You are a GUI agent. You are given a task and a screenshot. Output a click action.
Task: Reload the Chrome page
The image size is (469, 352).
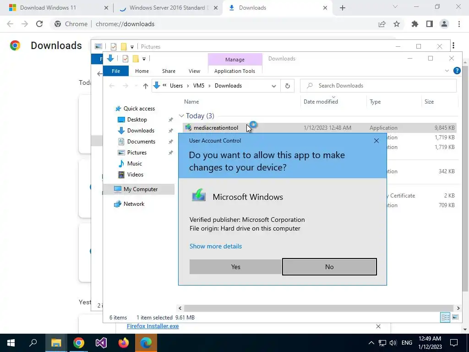39,24
